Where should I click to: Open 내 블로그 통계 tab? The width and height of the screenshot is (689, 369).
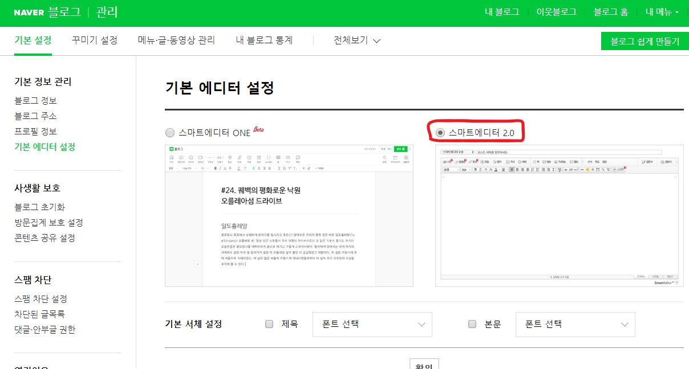264,40
